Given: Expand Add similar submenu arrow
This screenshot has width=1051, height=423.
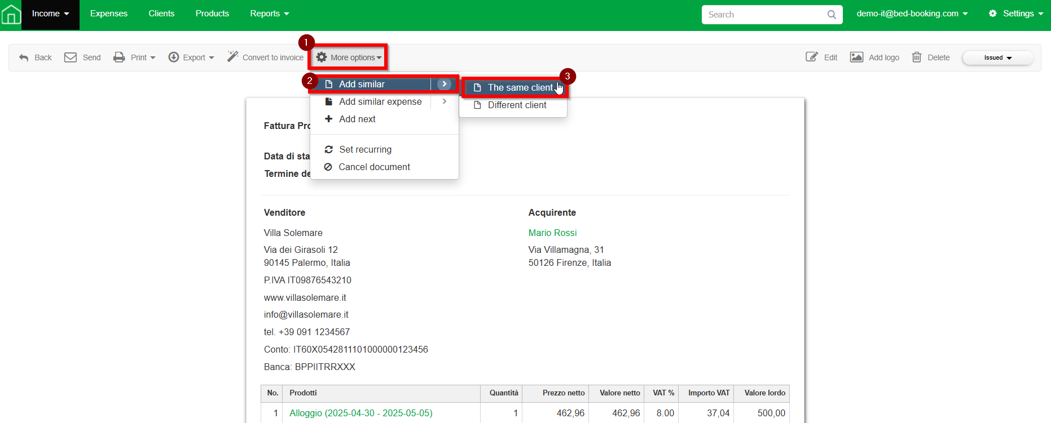Looking at the screenshot, I should point(445,84).
